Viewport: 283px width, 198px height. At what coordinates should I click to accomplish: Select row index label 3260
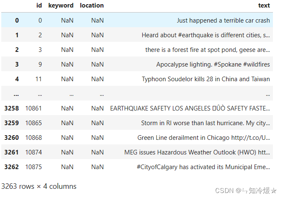click(11, 138)
